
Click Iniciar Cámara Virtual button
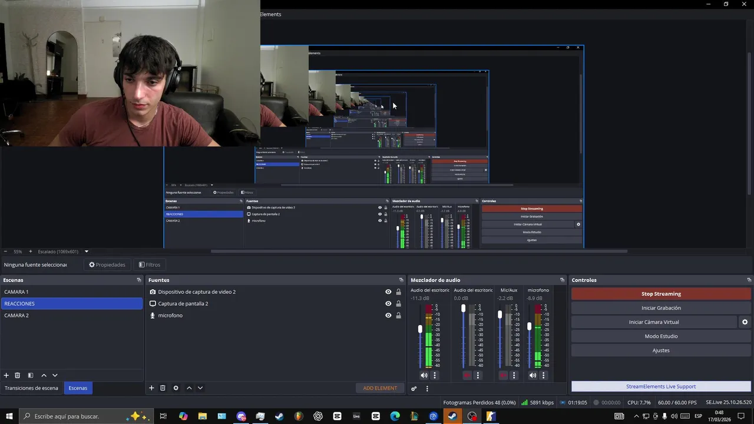tap(654, 322)
